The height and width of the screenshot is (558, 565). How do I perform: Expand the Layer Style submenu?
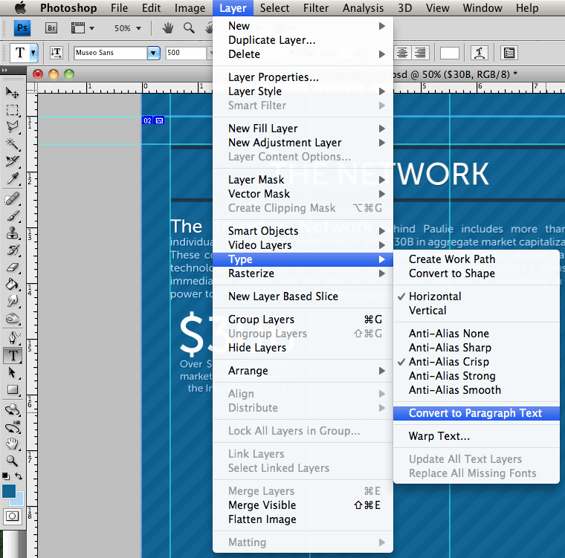303,91
